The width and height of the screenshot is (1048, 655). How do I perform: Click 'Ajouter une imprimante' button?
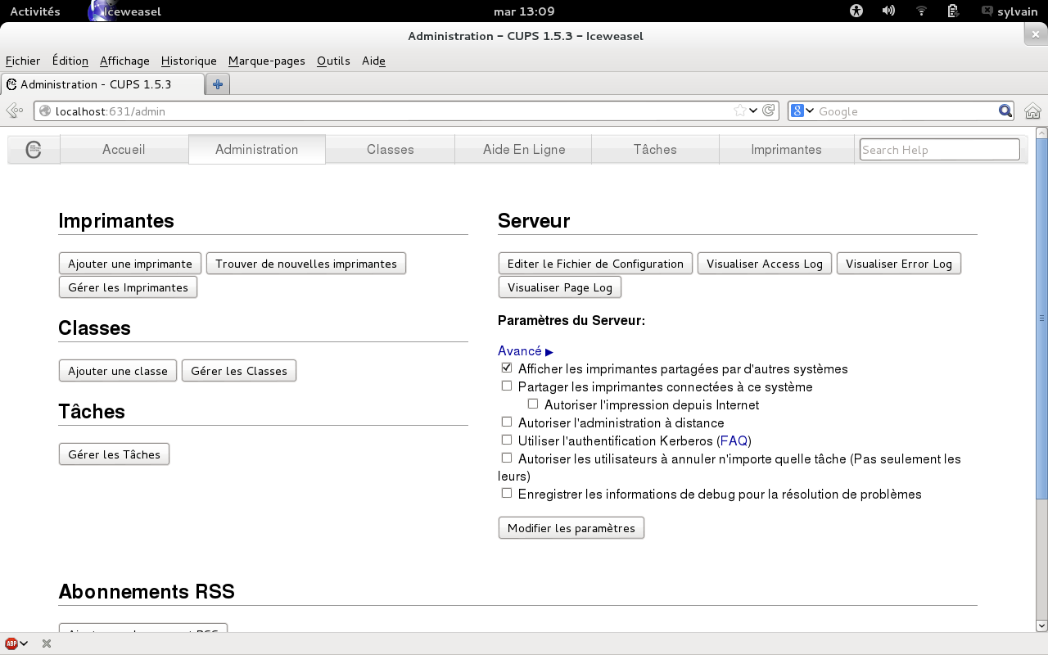(x=130, y=264)
